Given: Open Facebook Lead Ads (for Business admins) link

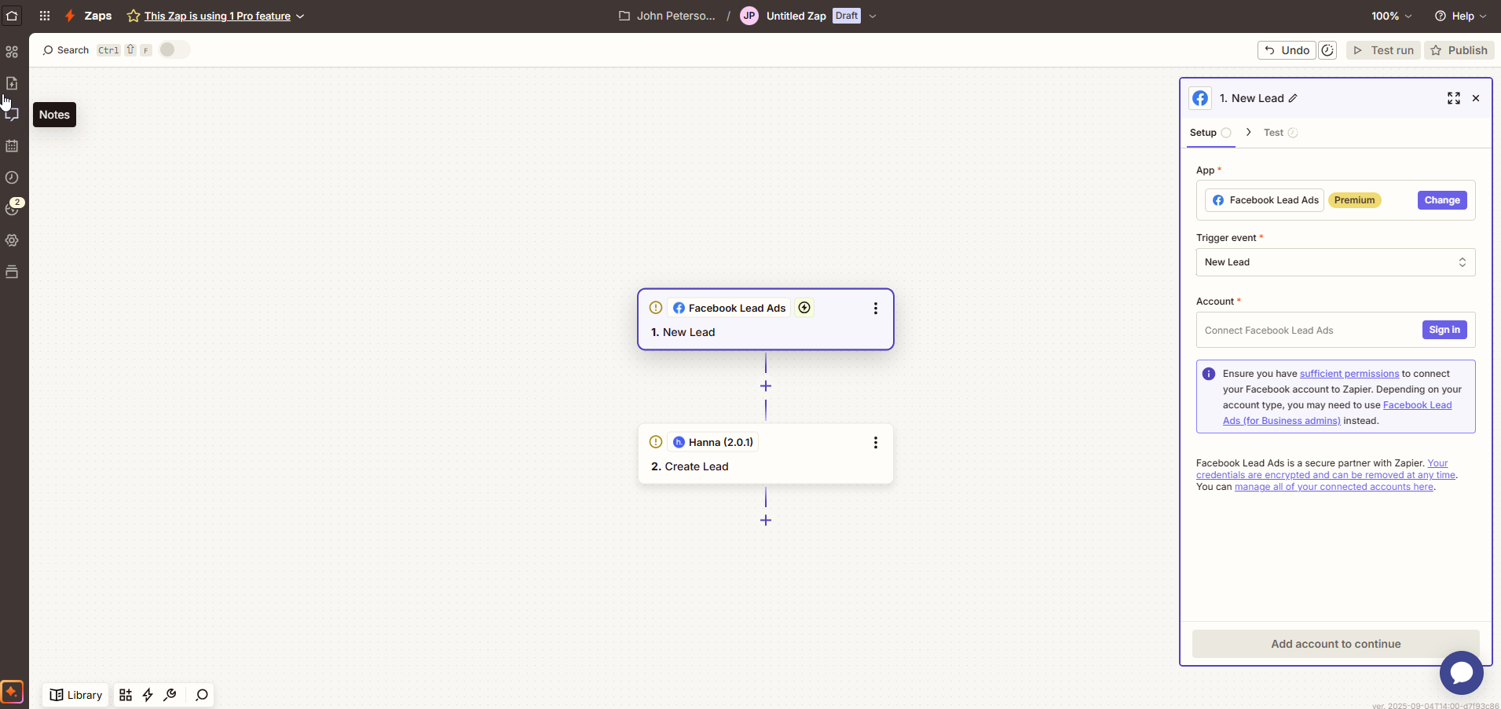Looking at the screenshot, I should click(x=1338, y=413).
